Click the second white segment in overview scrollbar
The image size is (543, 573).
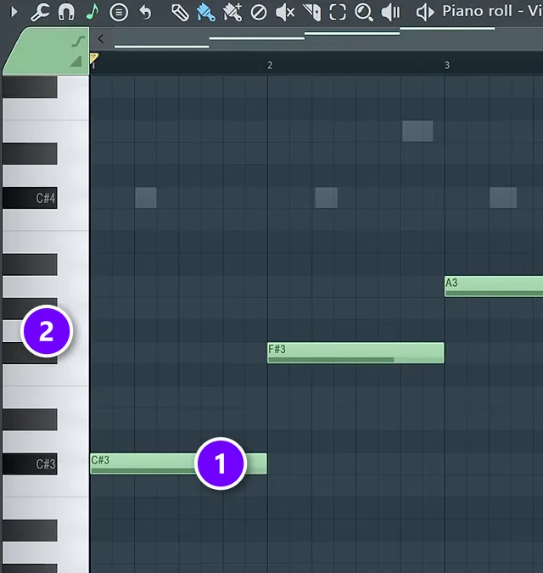tap(257, 38)
